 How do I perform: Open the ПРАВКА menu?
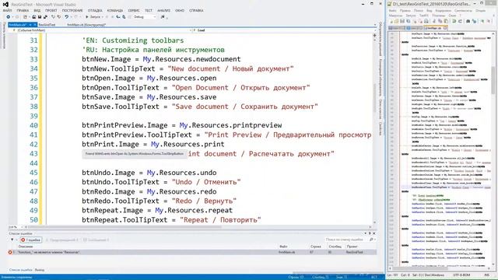pyautogui.click(x=23, y=10)
